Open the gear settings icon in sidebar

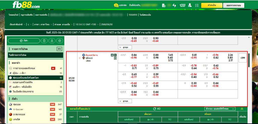pyautogui.click(x=59, y=41)
